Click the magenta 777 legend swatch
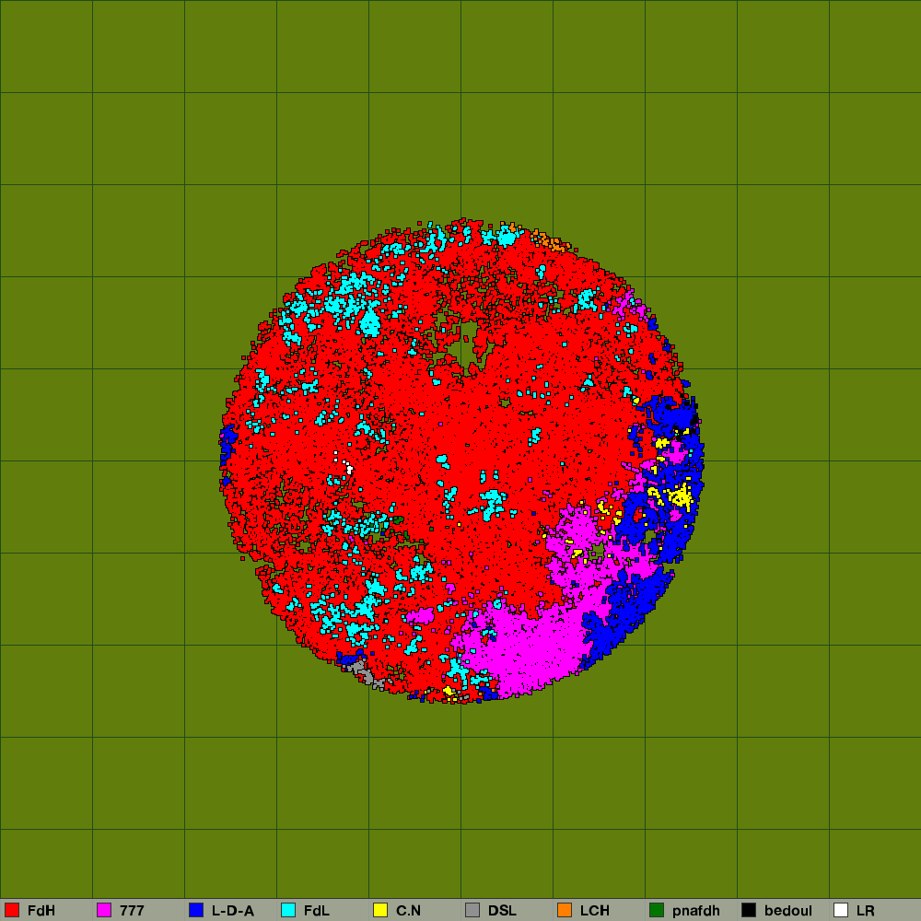 [104, 910]
